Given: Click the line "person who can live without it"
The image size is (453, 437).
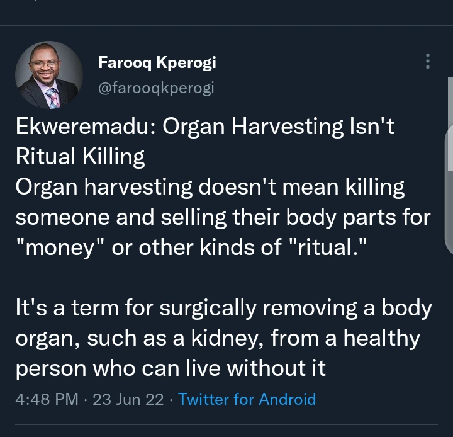Looking at the screenshot, I should 171,368.
